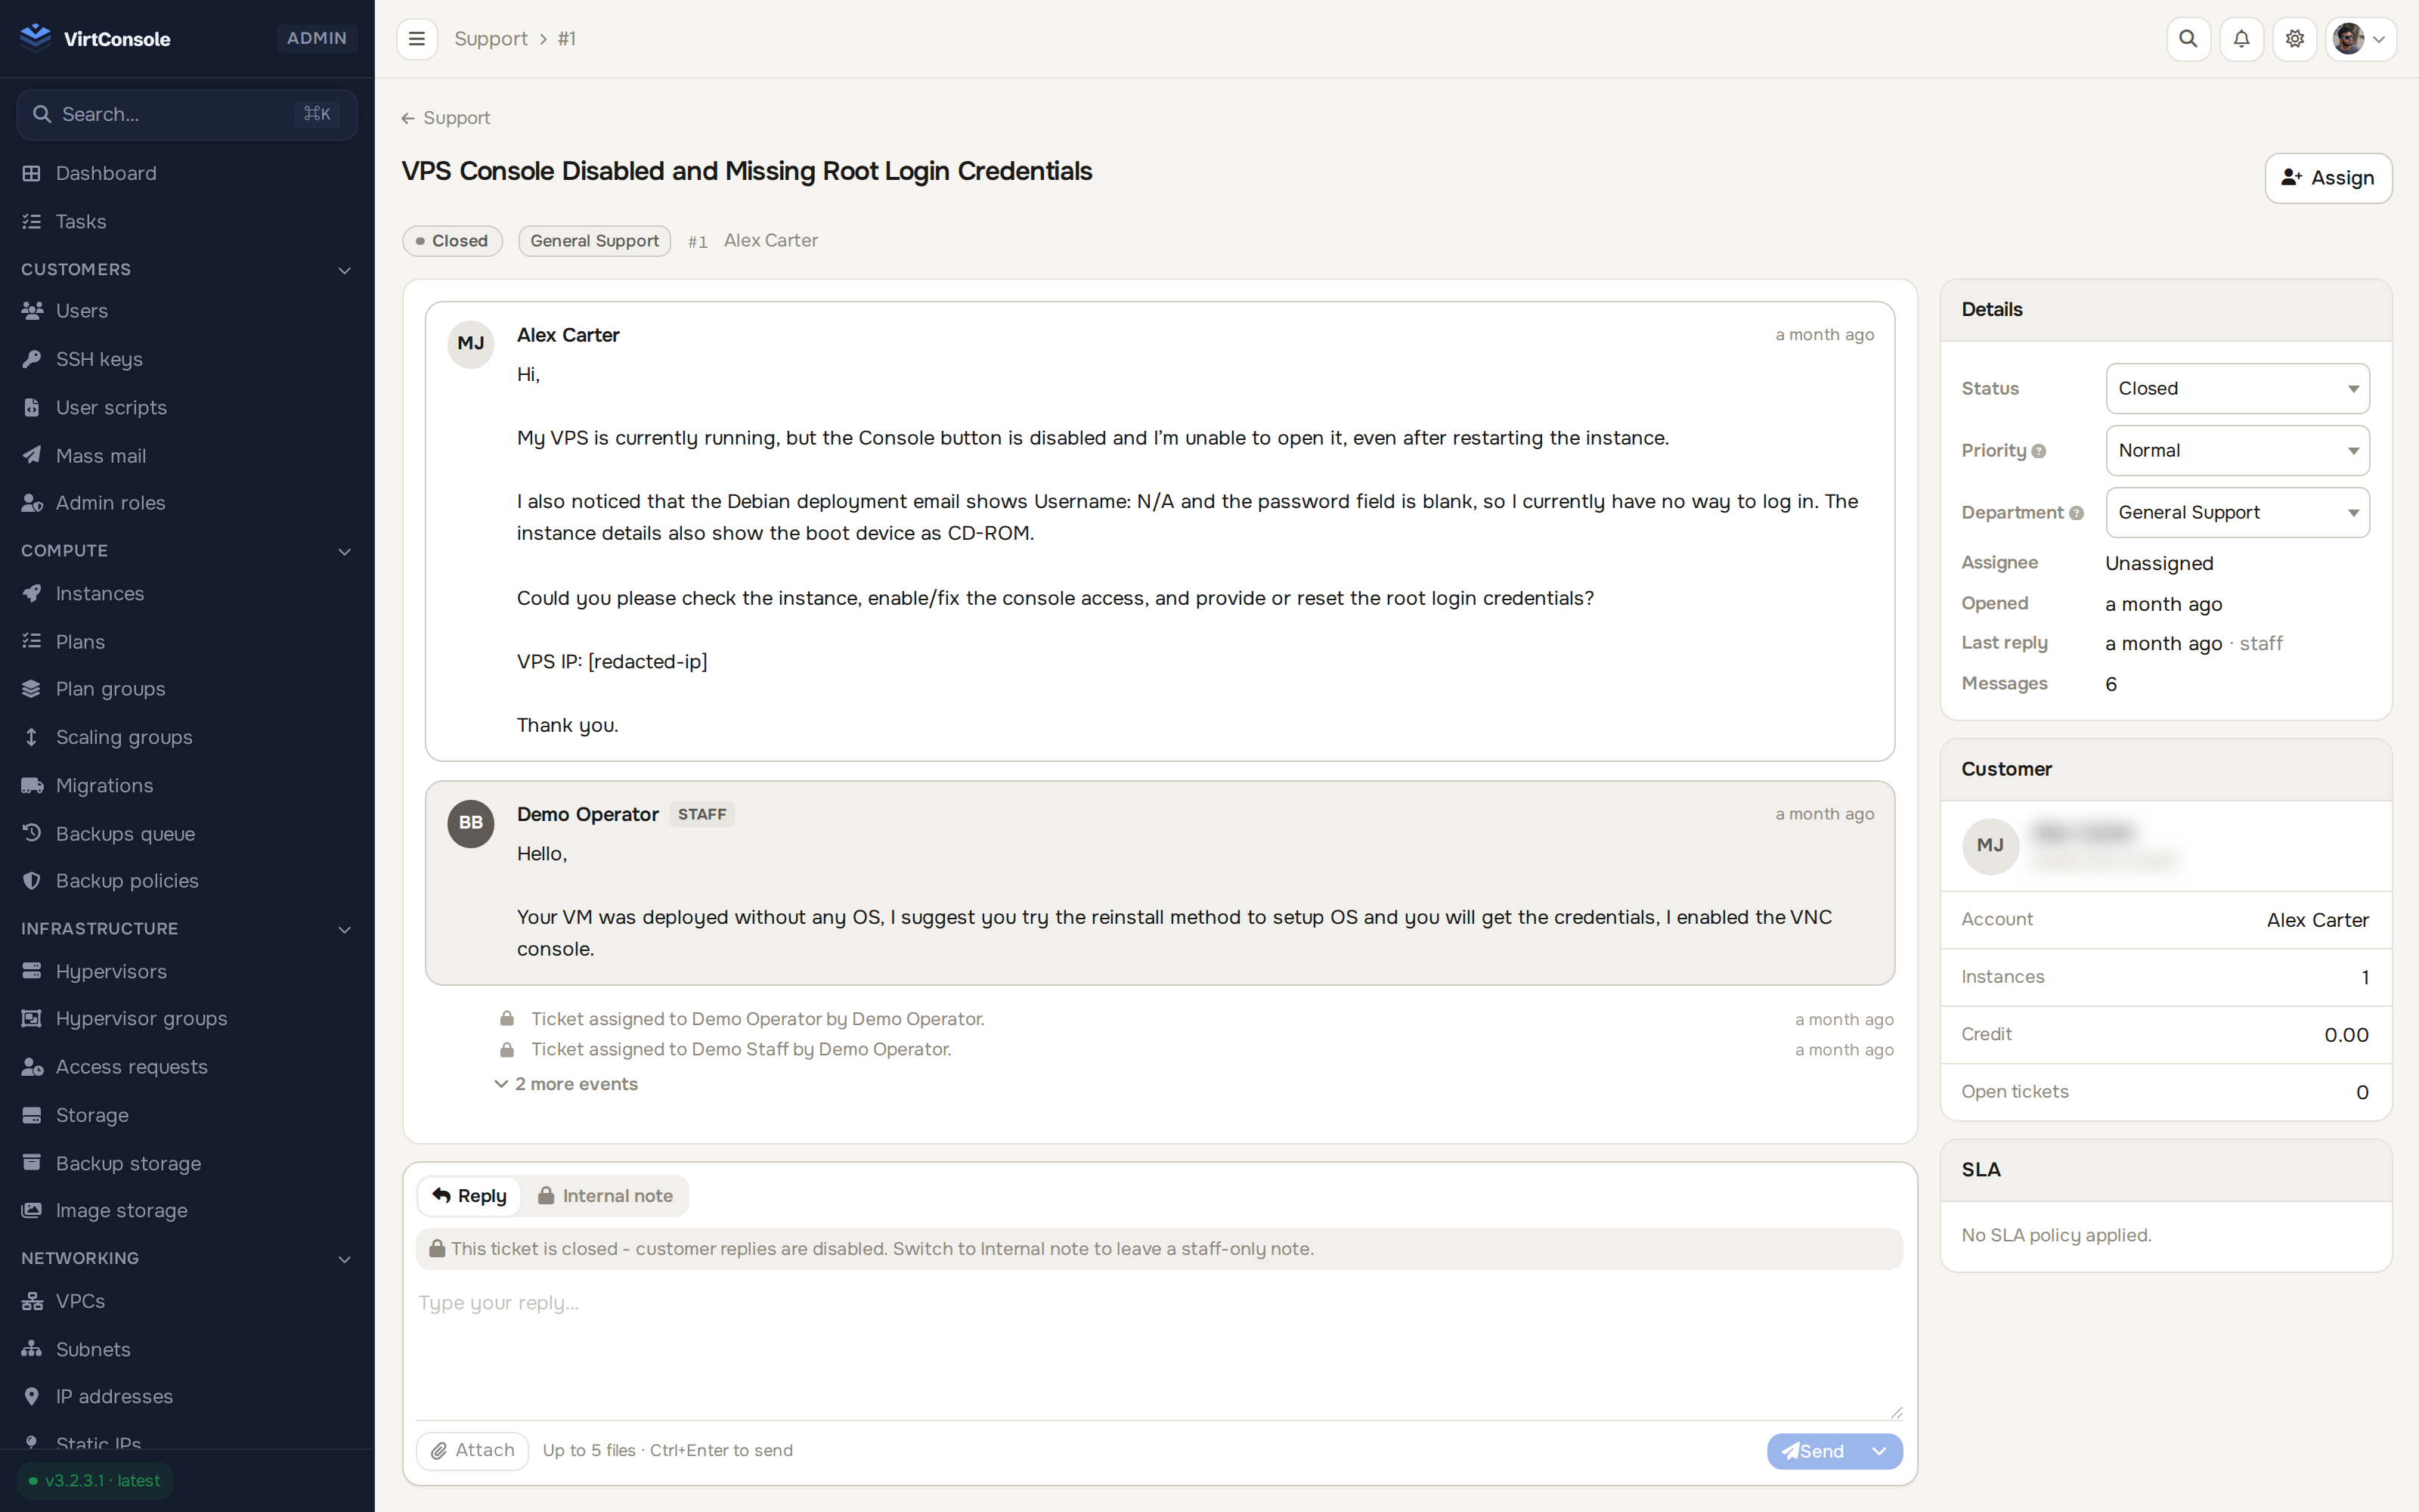Open the settings gear icon
Screen dimensions: 2419x1512
tap(2294, 39)
